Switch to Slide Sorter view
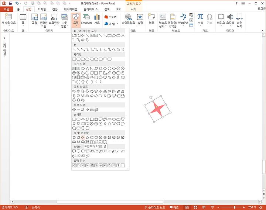266x210 pixels. pos(195,207)
